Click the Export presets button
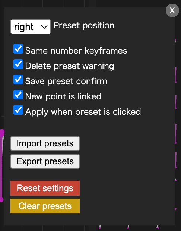 point(45,161)
